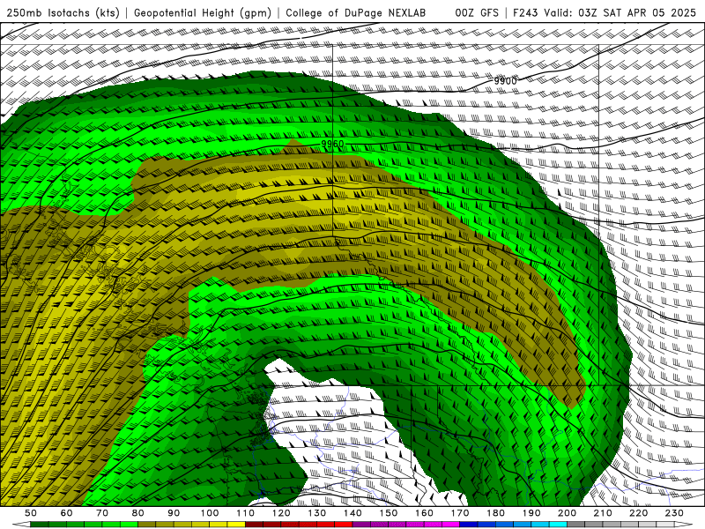Click the 190 value on the color scale

click(531, 513)
